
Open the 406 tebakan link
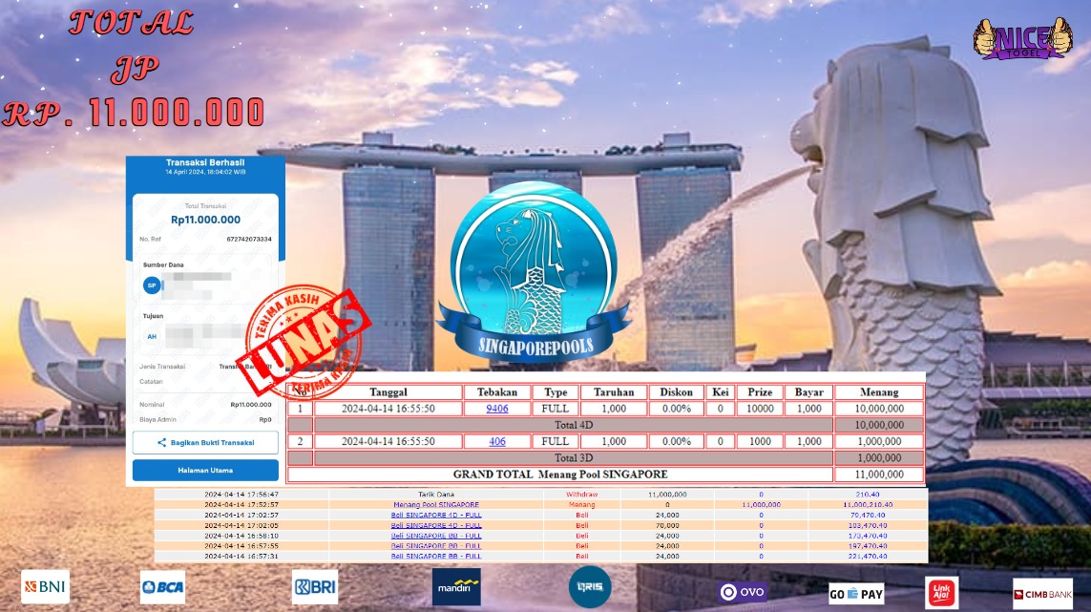click(x=496, y=441)
